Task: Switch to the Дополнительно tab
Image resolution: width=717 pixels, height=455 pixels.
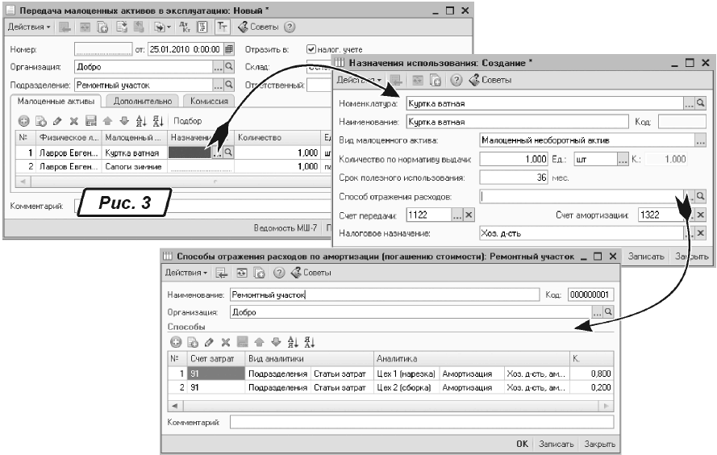Action: [x=142, y=102]
